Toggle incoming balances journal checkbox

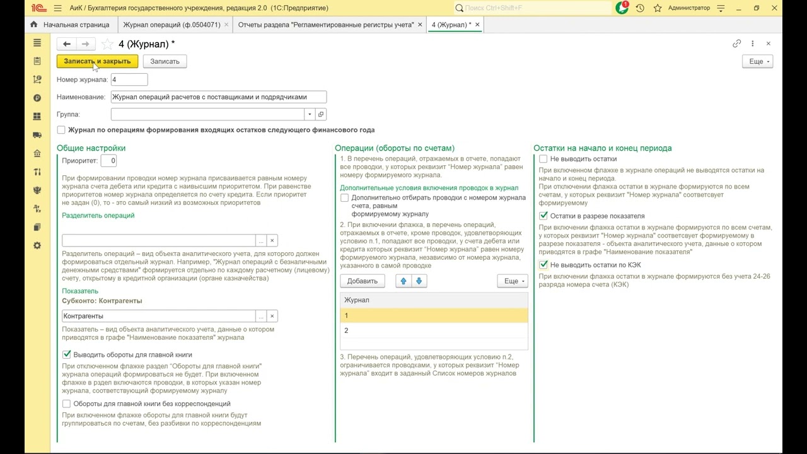[61, 130]
